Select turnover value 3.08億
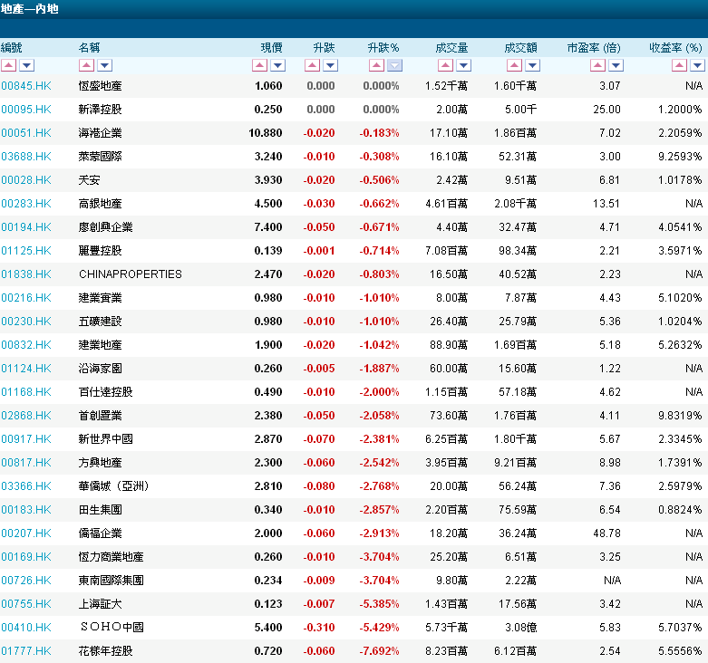This screenshot has width=708, height=663. (x=520, y=628)
